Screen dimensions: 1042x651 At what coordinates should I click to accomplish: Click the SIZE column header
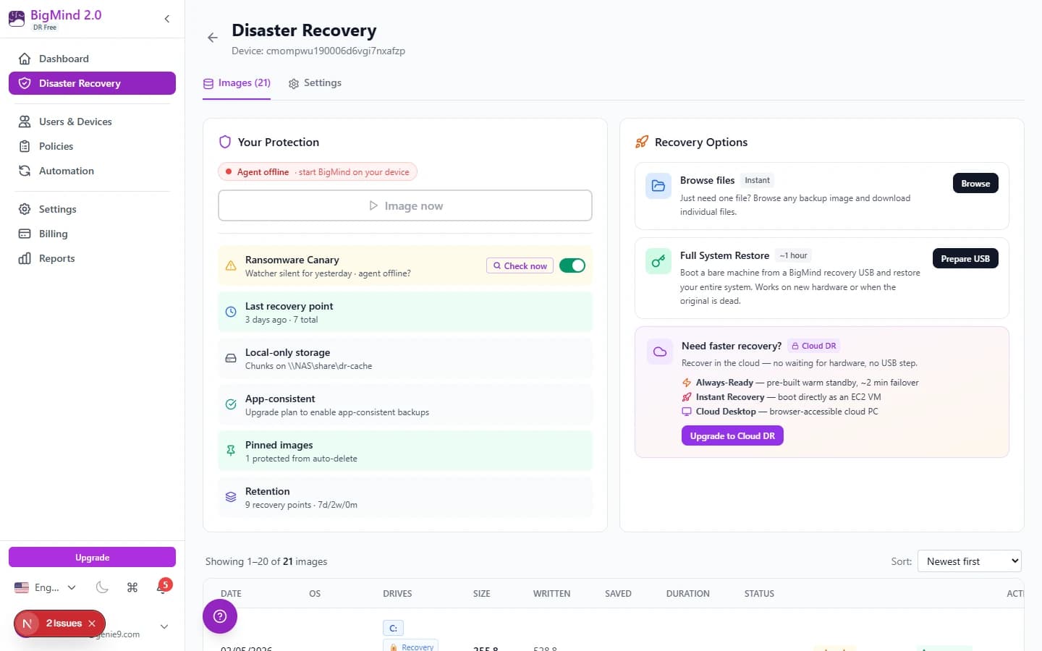click(x=482, y=594)
